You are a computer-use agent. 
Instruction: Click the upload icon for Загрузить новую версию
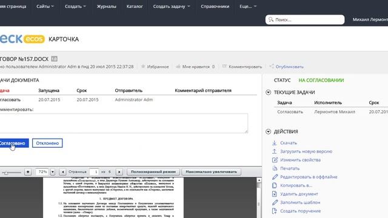click(x=275, y=151)
